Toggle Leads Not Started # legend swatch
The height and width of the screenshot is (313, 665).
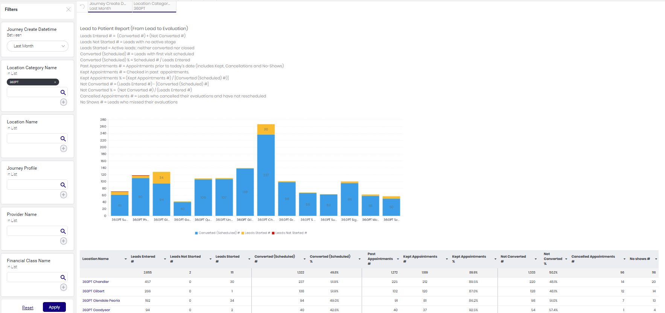(273, 233)
